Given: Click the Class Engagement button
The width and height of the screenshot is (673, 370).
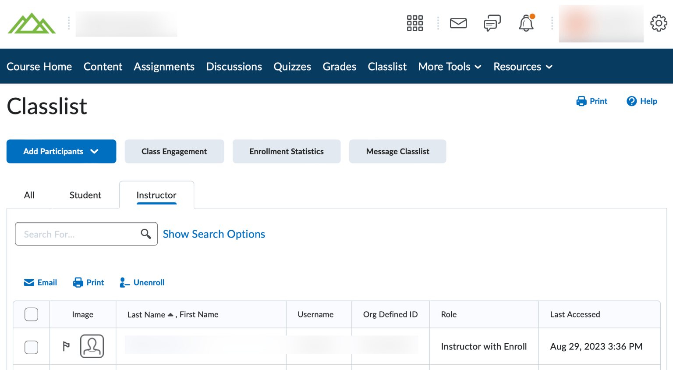Looking at the screenshot, I should click(174, 151).
